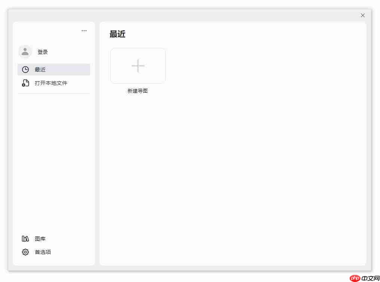
Task: Open the 图库 gallery entry
Action: [40, 239]
